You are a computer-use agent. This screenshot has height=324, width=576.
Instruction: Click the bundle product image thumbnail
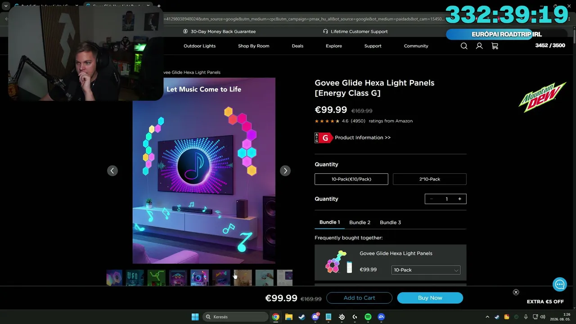(338, 262)
